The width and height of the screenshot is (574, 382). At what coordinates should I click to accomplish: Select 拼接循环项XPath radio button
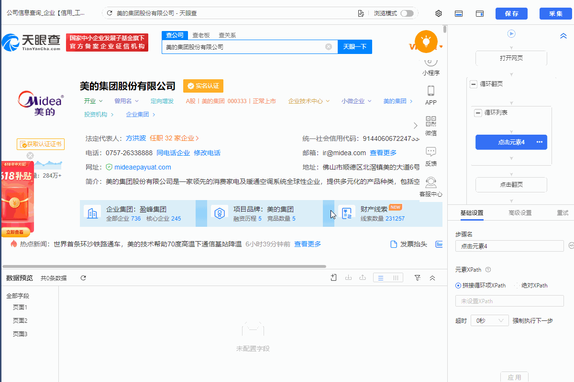tap(458, 286)
